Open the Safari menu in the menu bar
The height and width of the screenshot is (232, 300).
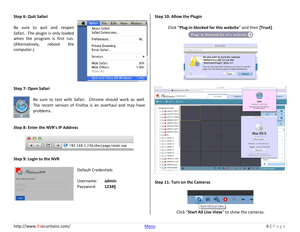click(93, 23)
